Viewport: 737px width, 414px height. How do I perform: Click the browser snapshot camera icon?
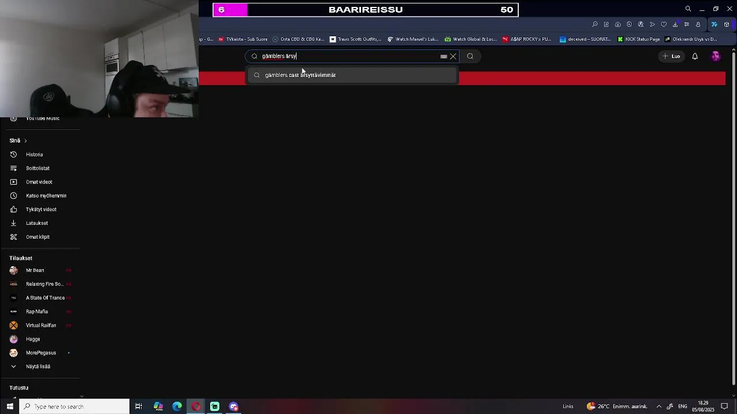click(x=618, y=25)
